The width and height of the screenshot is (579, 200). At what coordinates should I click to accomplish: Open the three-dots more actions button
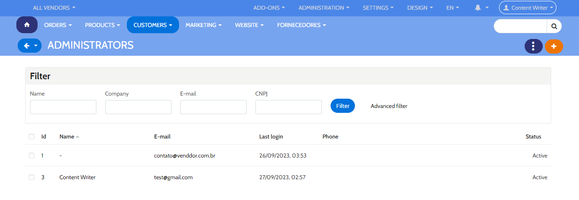click(533, 46)
